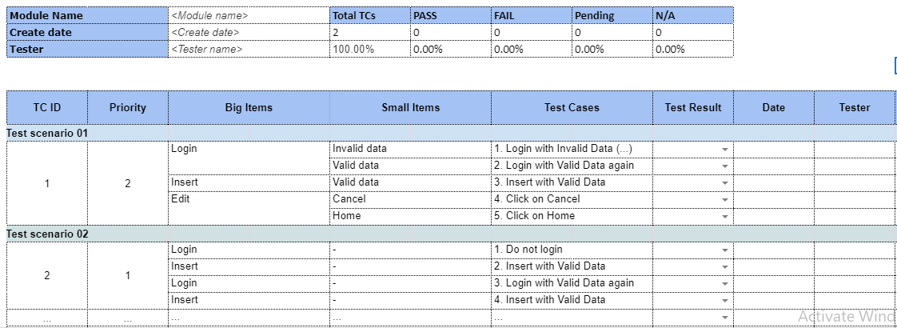Screen dimensions: 897x328
Task: Select the 'Edit' big item cell
Action: pyautogui.click(x=249, y=199)
